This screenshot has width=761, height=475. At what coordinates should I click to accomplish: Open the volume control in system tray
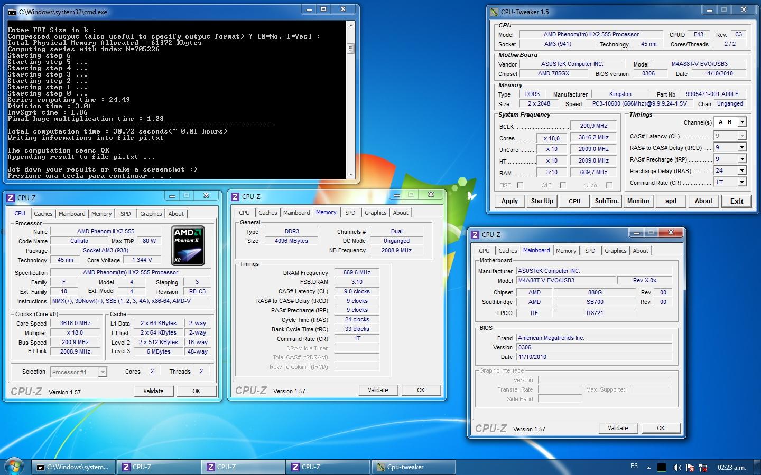(677, 467)
